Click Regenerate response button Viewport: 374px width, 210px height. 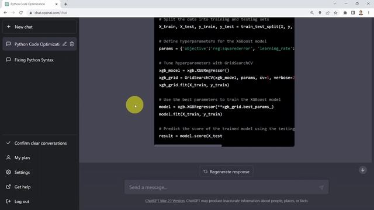(x=226, y=171)
